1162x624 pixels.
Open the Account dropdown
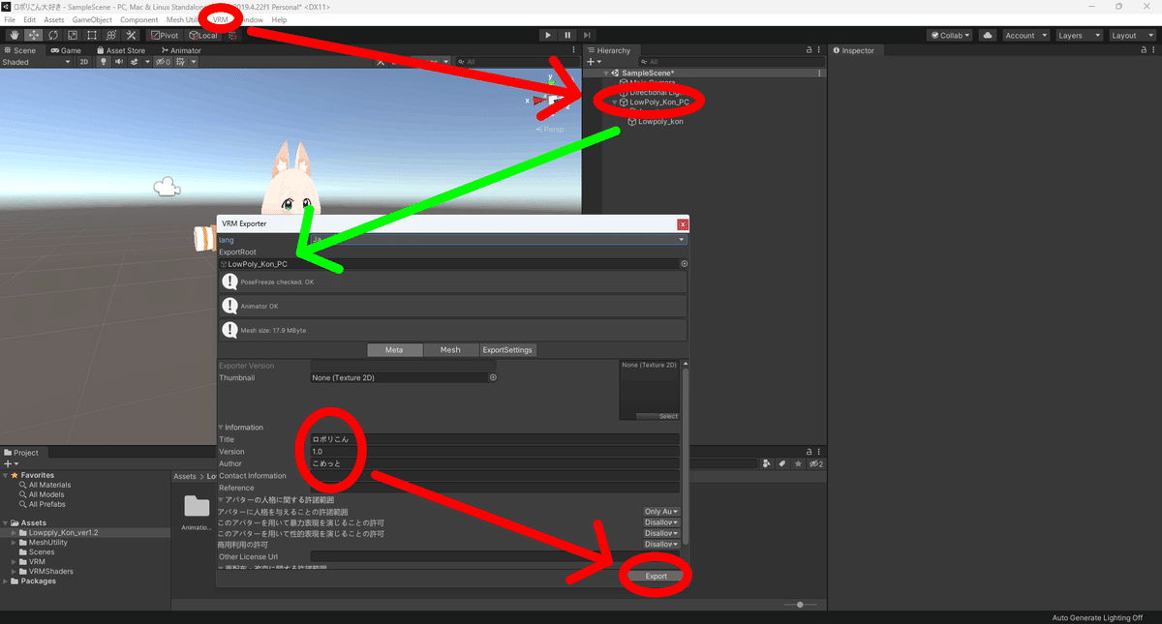[x=1024, y=35]
